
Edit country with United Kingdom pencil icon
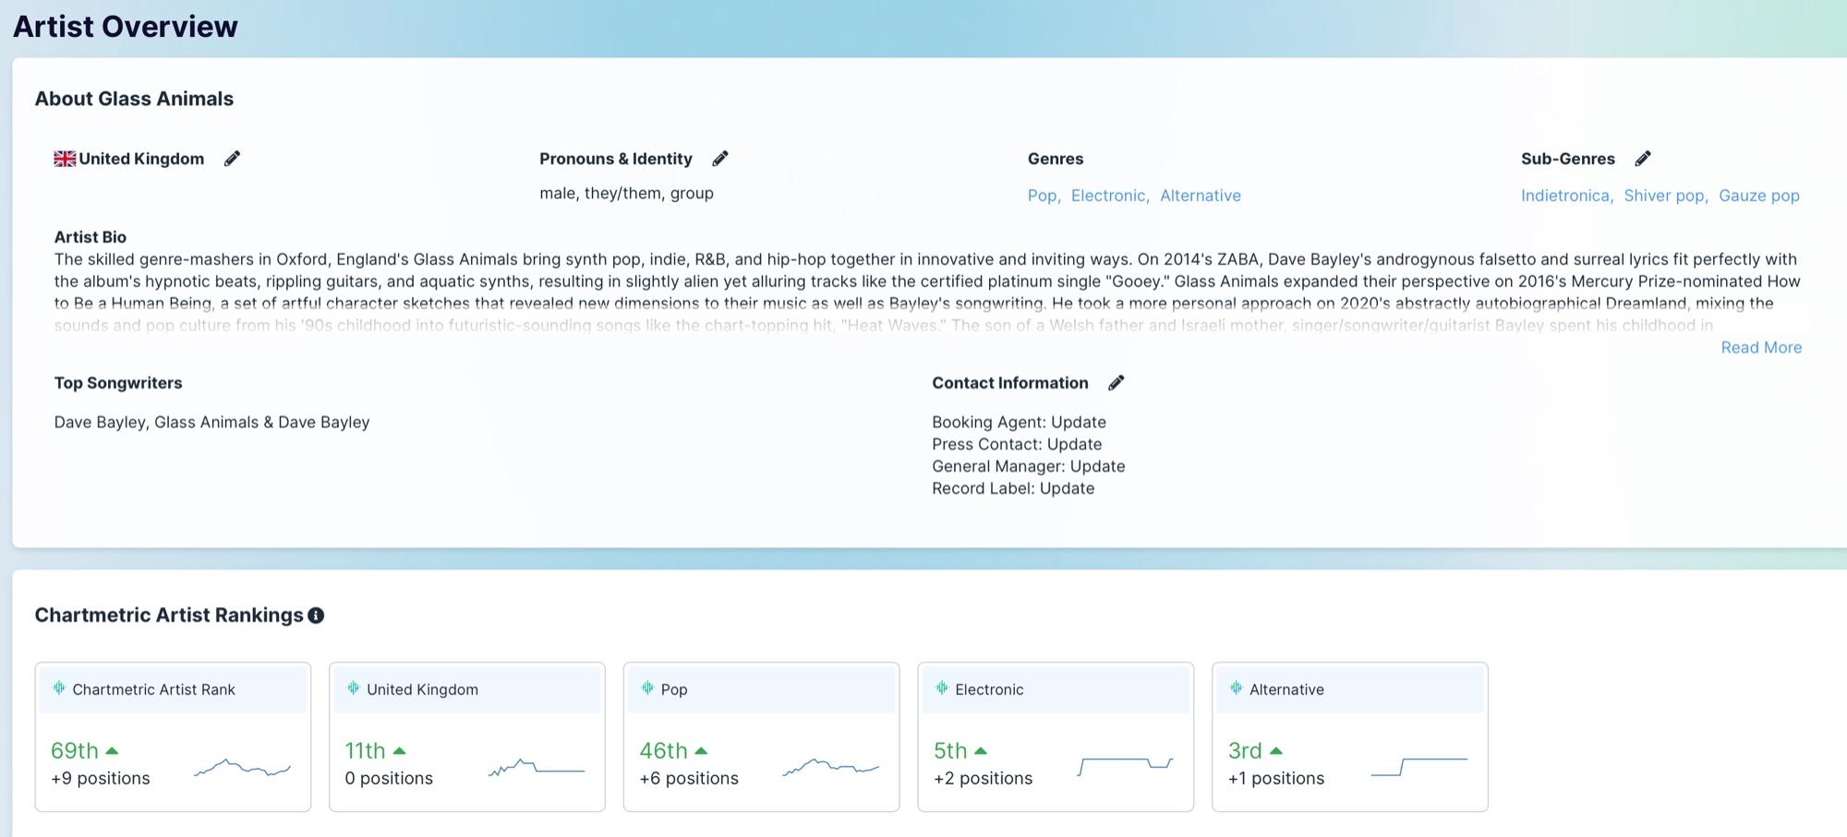[x=232, y=159]
